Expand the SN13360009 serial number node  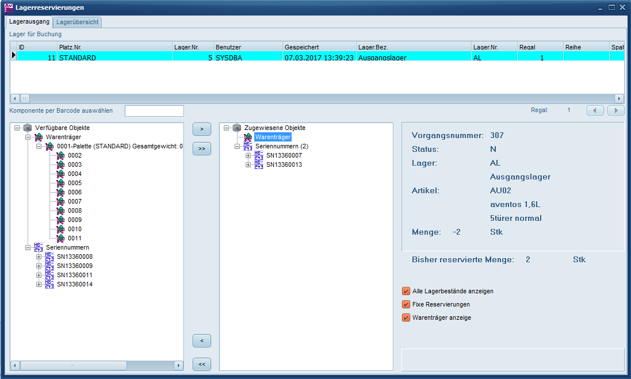(39, 266)
